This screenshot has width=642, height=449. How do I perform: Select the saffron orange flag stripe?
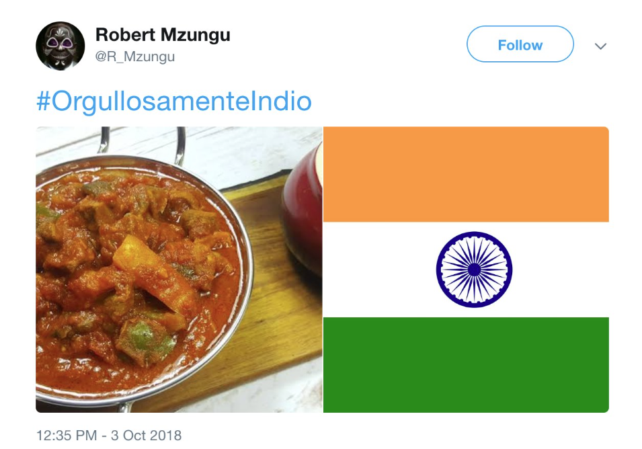pos(466,174)
